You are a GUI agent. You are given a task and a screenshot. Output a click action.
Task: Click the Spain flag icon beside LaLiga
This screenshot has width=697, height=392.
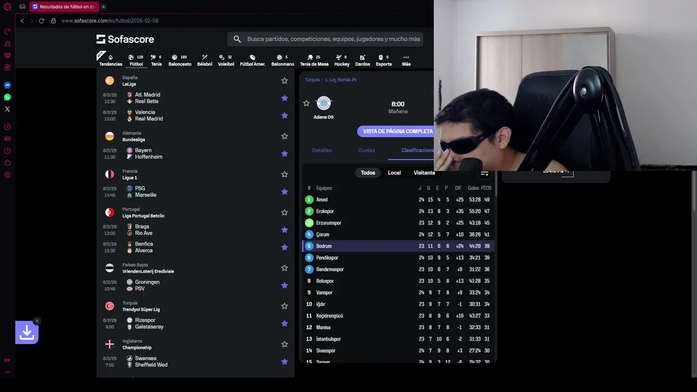(x=109, y=81)
